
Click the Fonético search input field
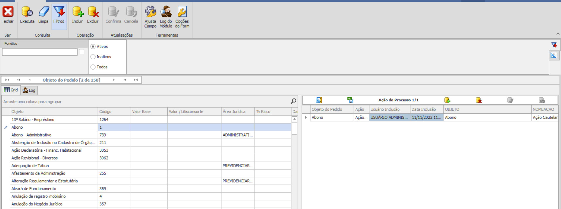coord(40,52)
